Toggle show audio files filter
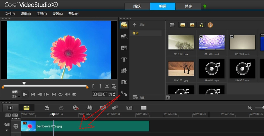This screenshot has height=136, width=264. pyautogui.click(x=201, y=25)
